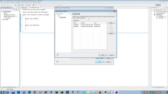The height and width of the screenshot is (94, 168).
Task: Click OK in the Properties dialog
Action: [x=99, y=62]
